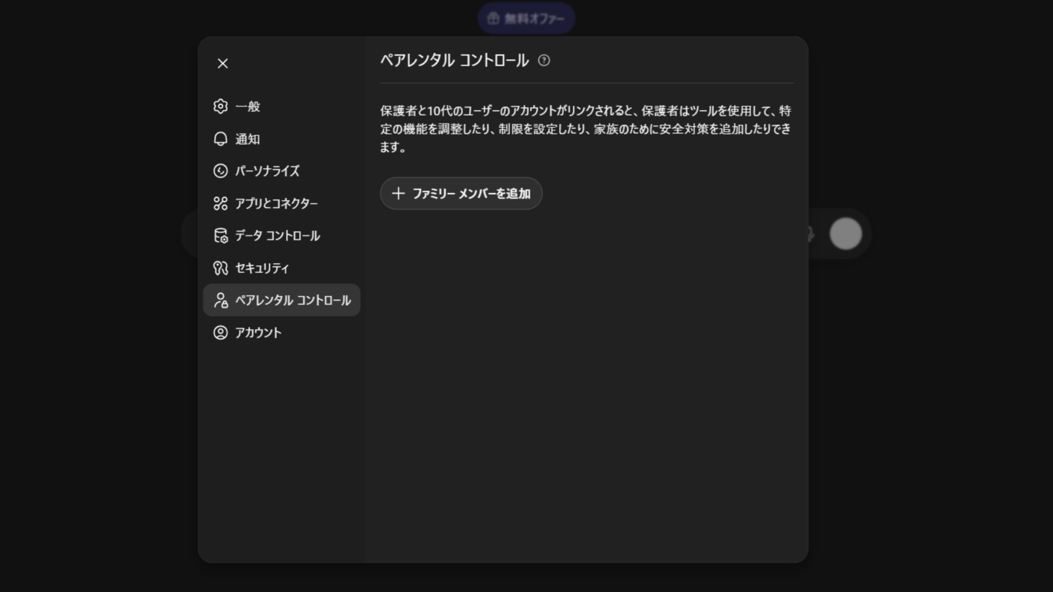
Task: Select the key icon next to セキュリティ
Action: (220, 268)
